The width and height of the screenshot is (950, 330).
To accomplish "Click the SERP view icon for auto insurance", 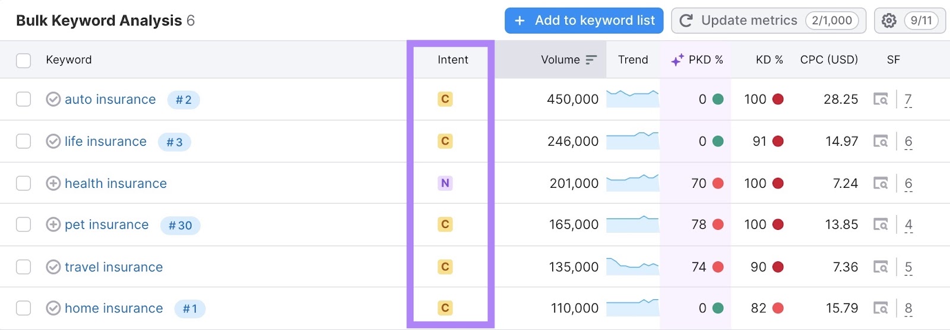I will pyautogui.click(x=880, y=100).
